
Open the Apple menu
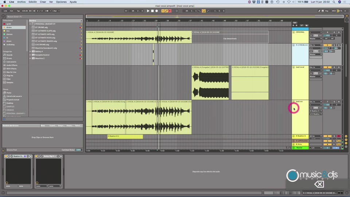4,2
